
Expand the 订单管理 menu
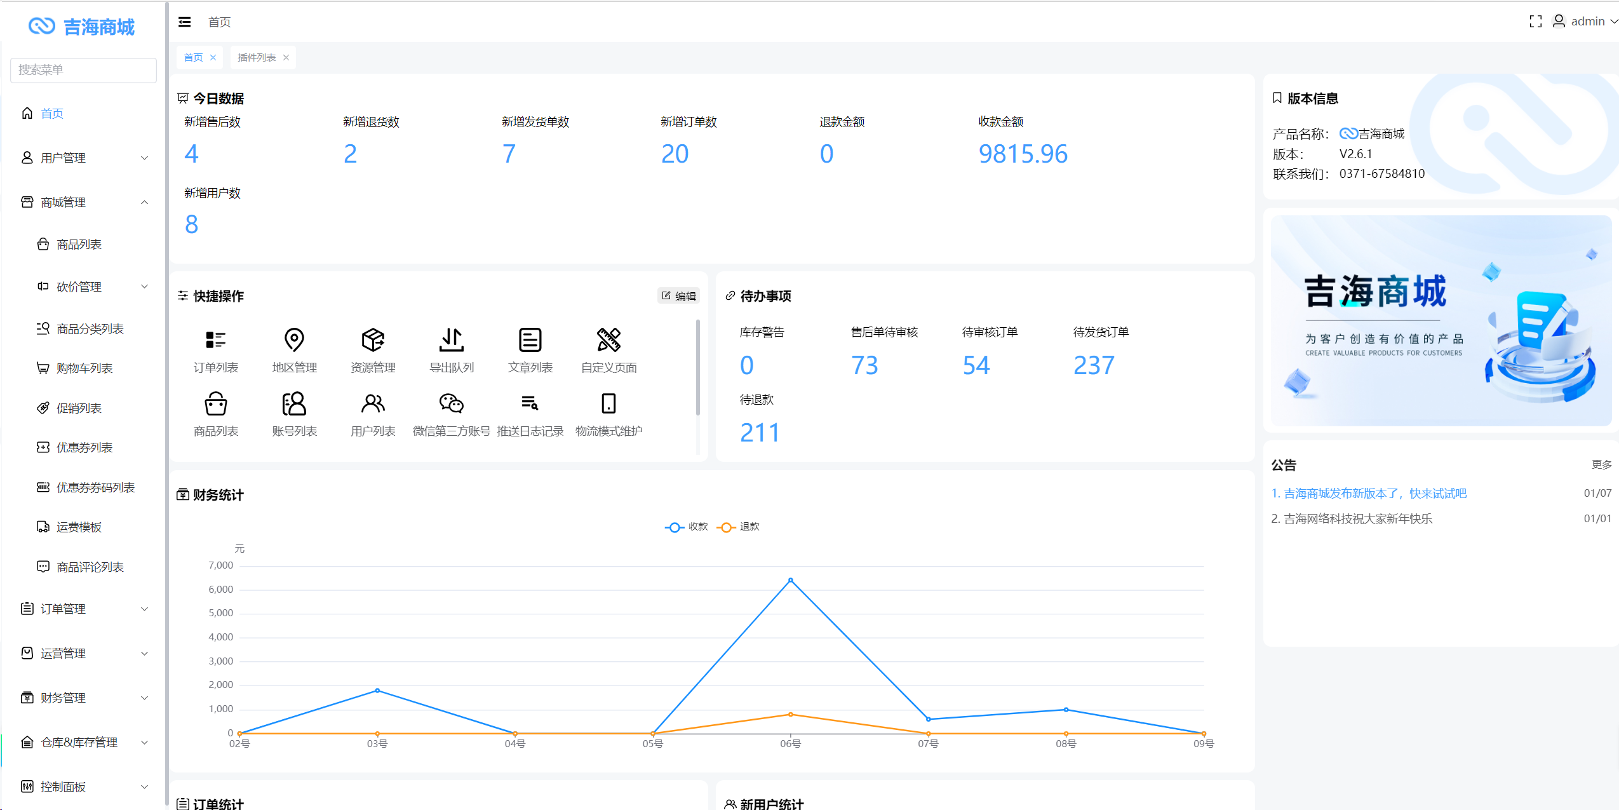[83, 609]
